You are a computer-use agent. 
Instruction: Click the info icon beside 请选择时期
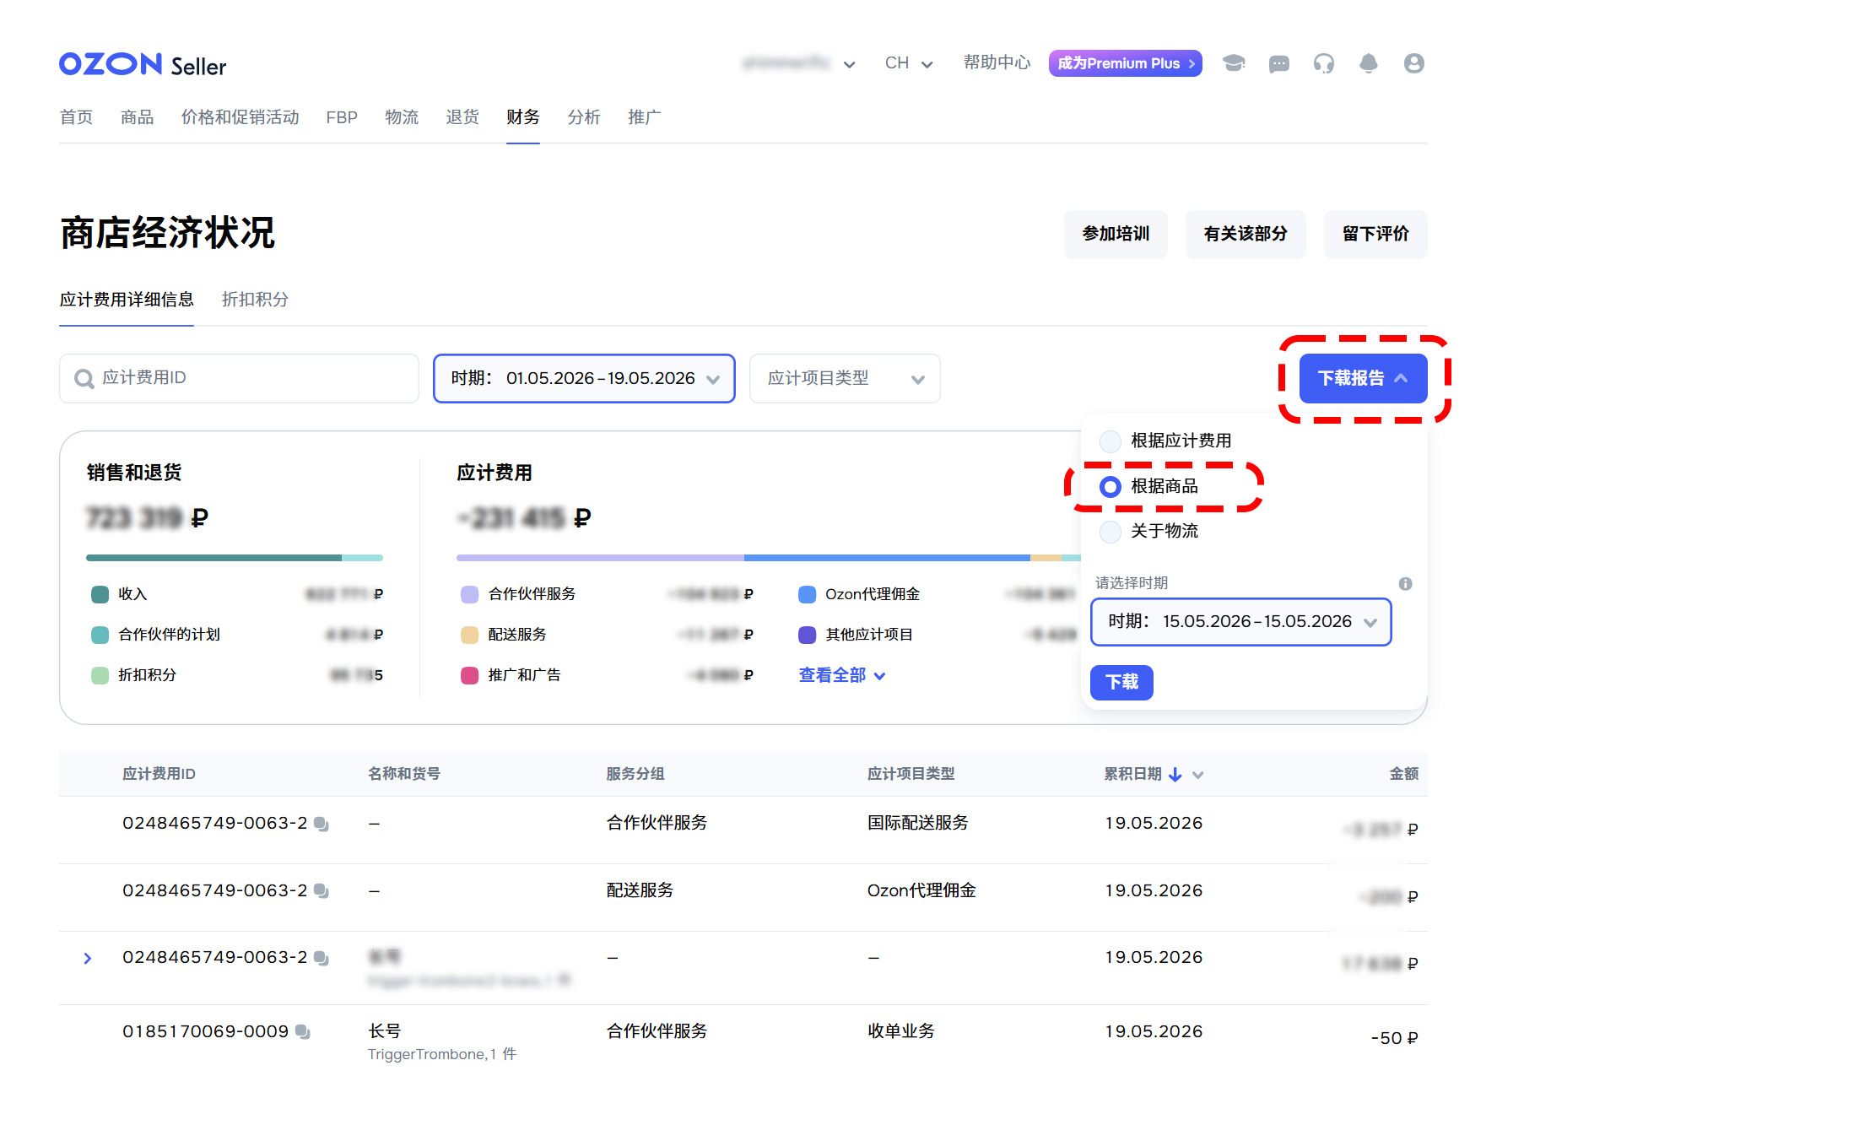click(1405, 583)
